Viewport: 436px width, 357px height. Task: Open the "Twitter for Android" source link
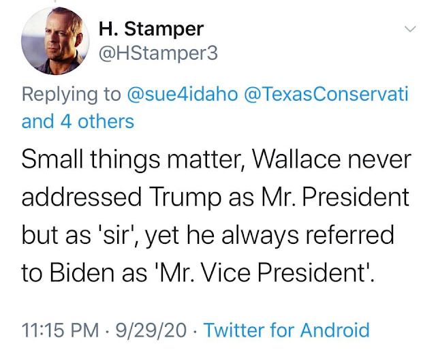click(286, 330)
